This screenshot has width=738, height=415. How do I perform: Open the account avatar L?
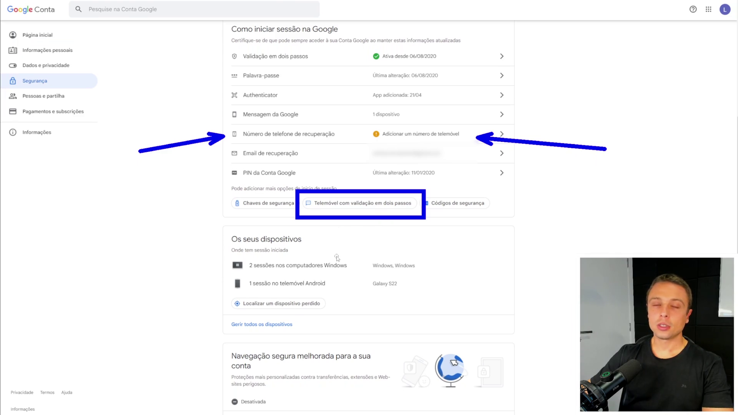(x=725, y=10)
